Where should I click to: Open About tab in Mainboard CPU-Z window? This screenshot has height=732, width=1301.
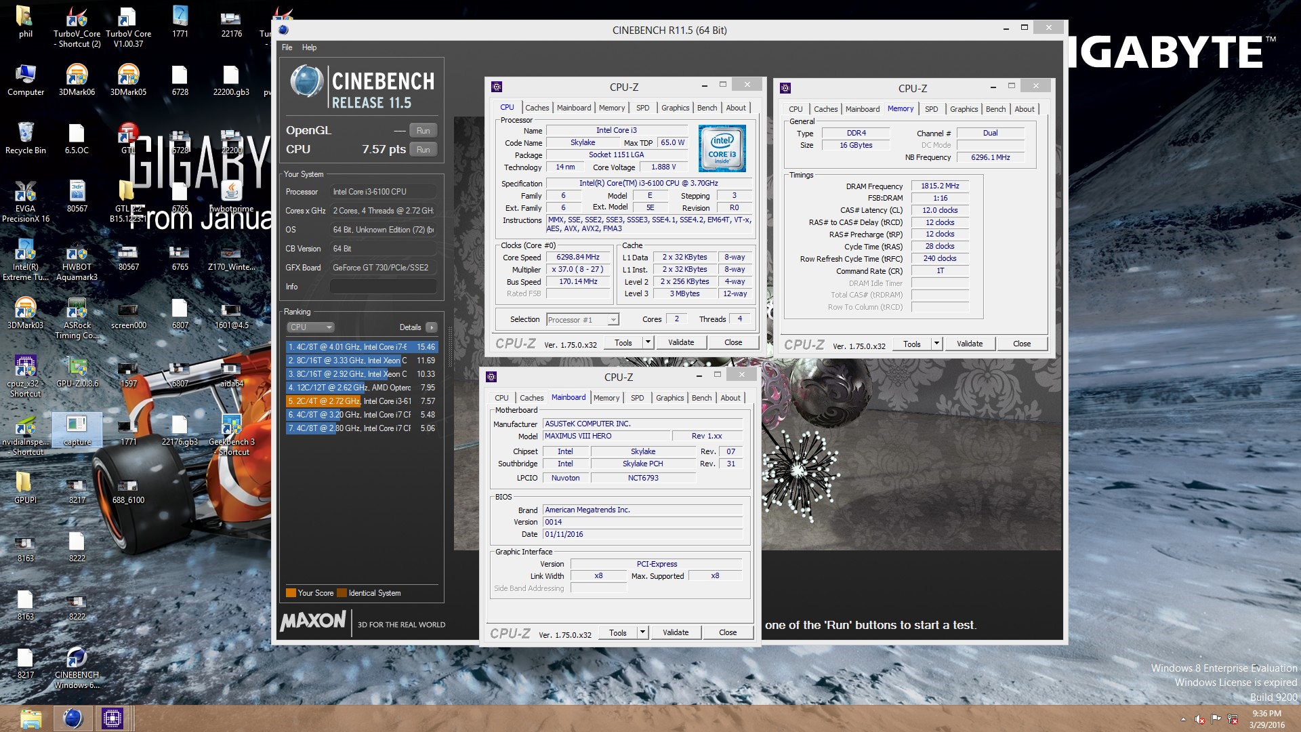tap(730, 398)
